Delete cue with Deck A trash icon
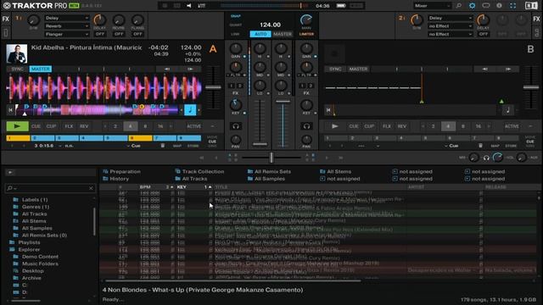 tap(162, 146)
